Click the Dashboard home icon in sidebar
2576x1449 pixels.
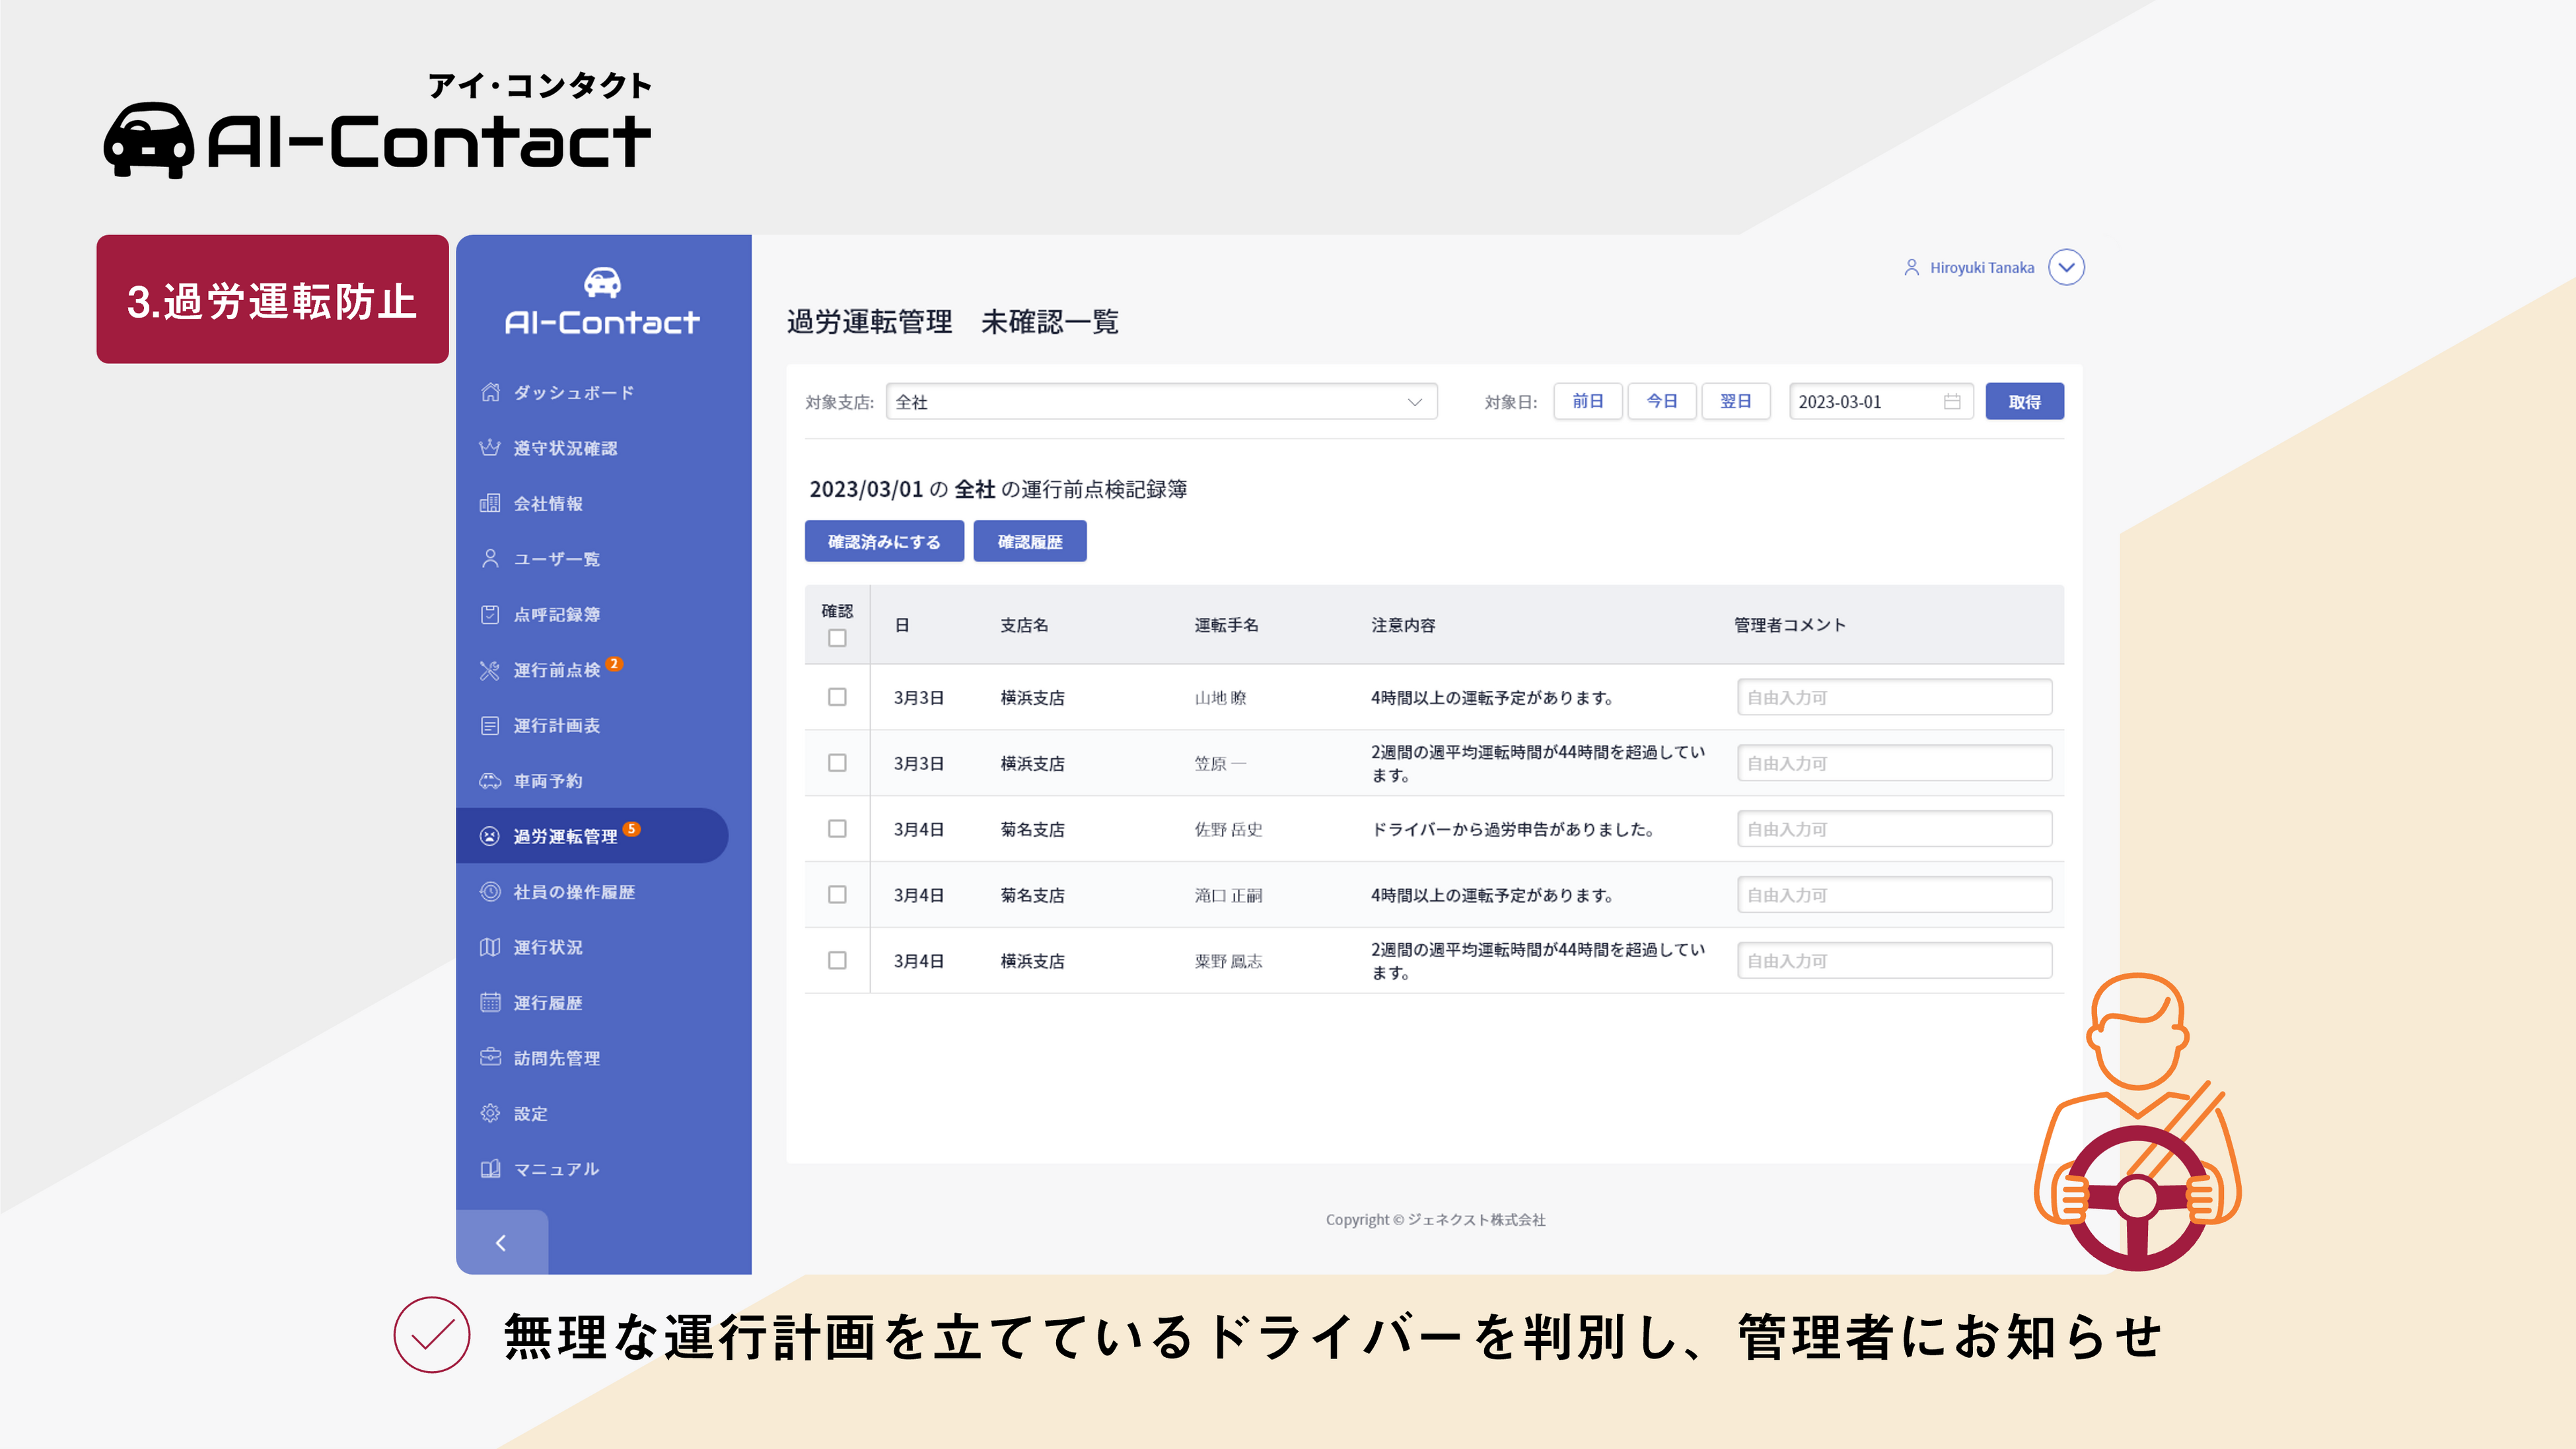tap(490, 392)
